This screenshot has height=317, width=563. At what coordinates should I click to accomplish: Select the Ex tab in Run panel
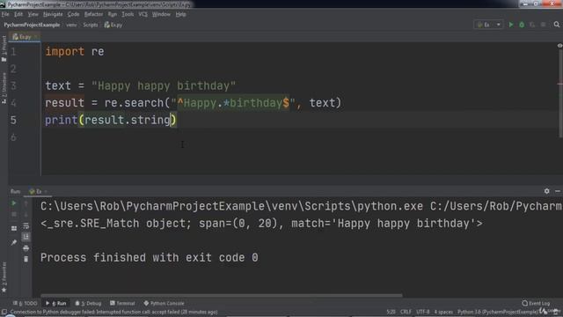(x=38, y=191)
